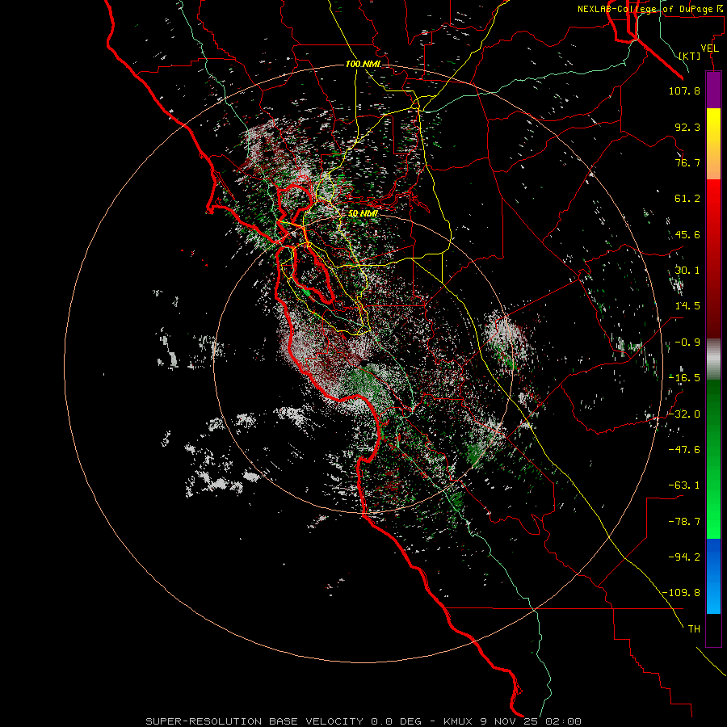Click the TH legend label

click(694, 629)
